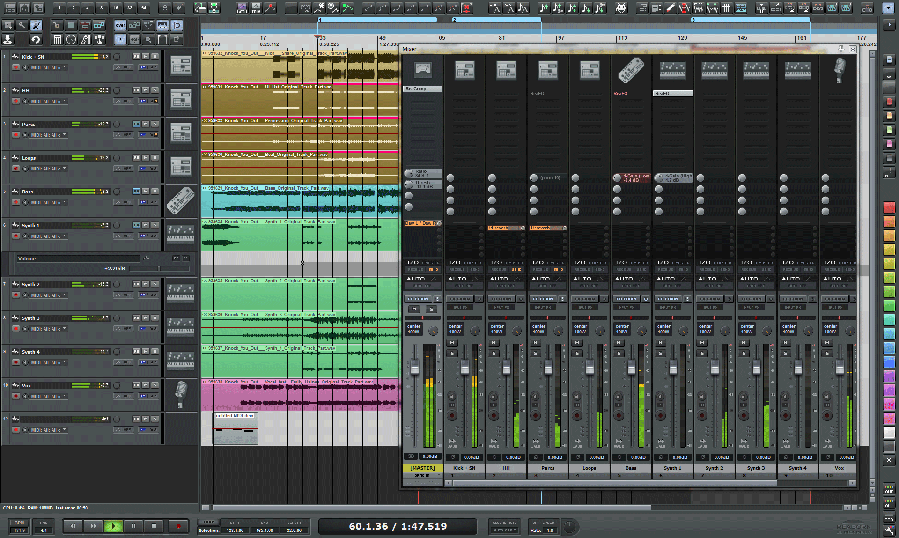Click the drum machine icon on Kick + SN track

click(181, 66)
